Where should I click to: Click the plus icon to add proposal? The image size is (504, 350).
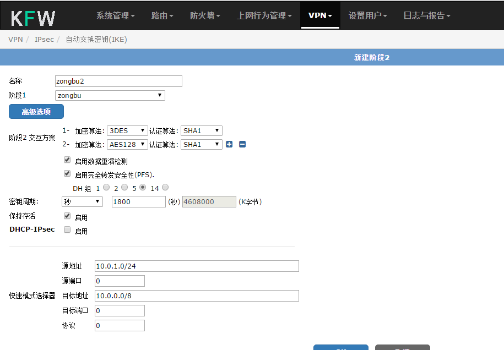tap(229, 145)
